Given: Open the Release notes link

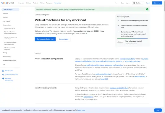Looking at the screenshot, I should coord(9,71).
